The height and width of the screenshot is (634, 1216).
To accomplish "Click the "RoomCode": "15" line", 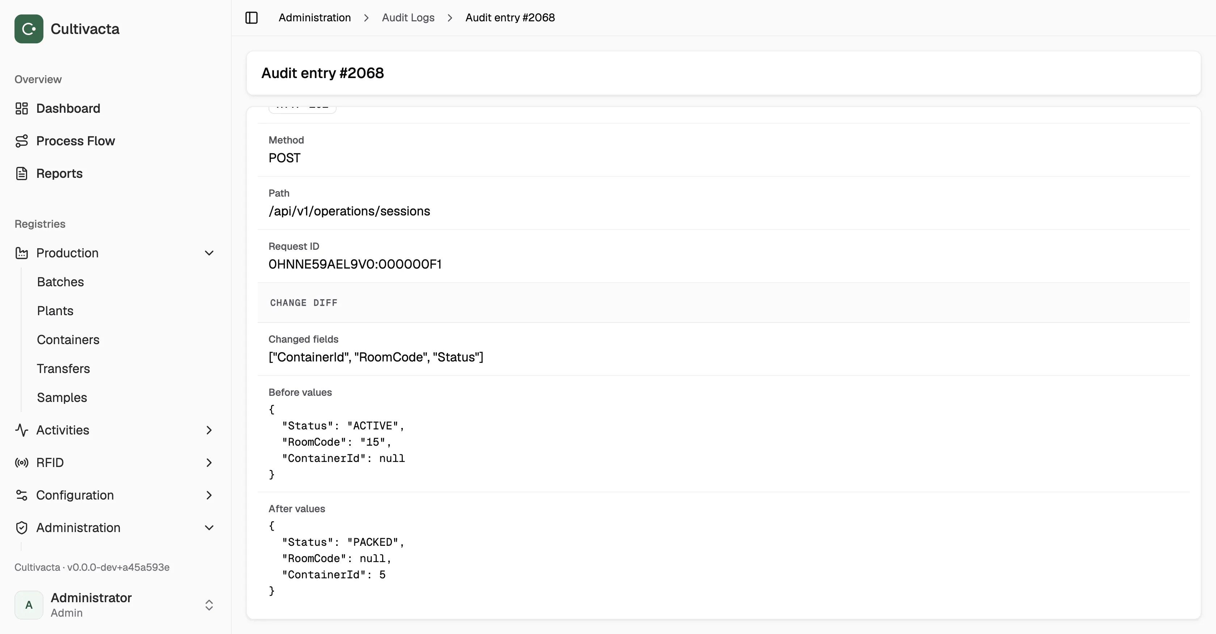I will tap(337, 442).
